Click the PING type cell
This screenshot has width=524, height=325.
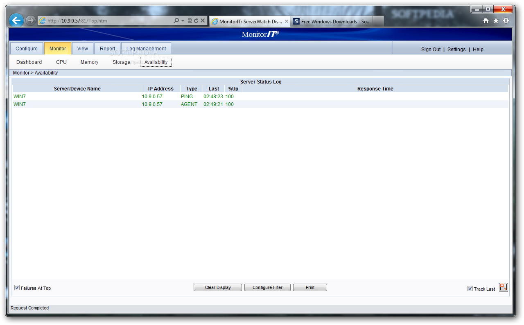(x=187, y=97)
